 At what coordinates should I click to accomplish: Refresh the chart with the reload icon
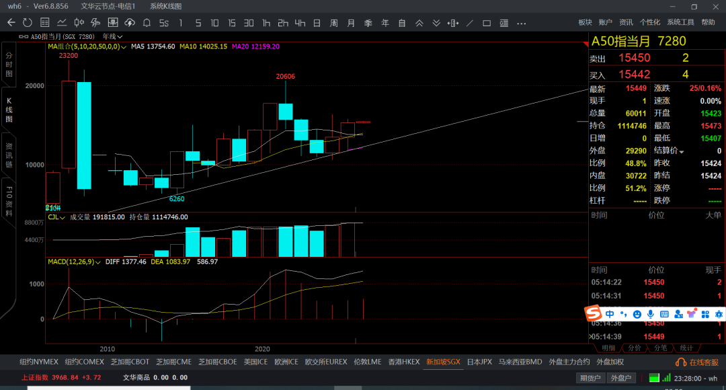28,23
